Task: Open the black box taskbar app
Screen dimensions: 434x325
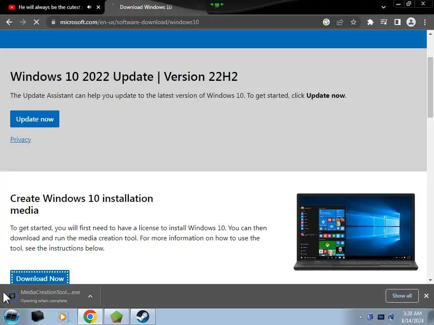Action: [x=37, y=317]
